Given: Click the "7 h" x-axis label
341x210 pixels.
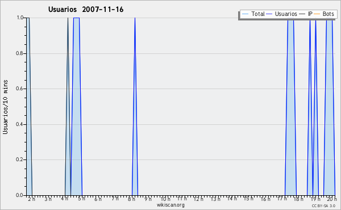Looking at the screenshot, I should coord(115,199).
